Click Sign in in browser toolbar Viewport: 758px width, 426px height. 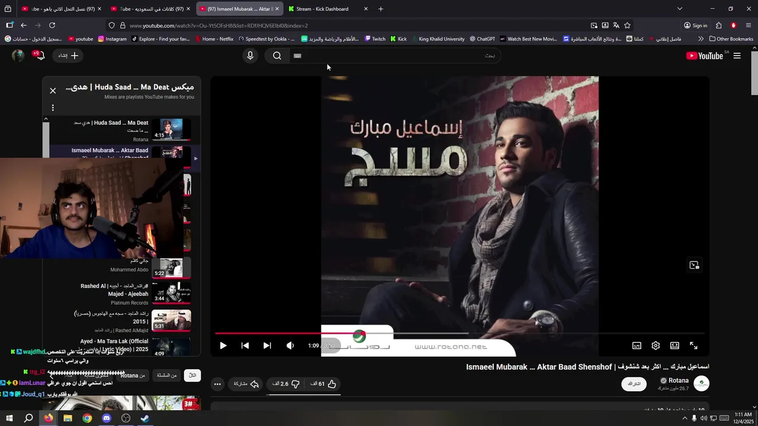click(696, 25)
